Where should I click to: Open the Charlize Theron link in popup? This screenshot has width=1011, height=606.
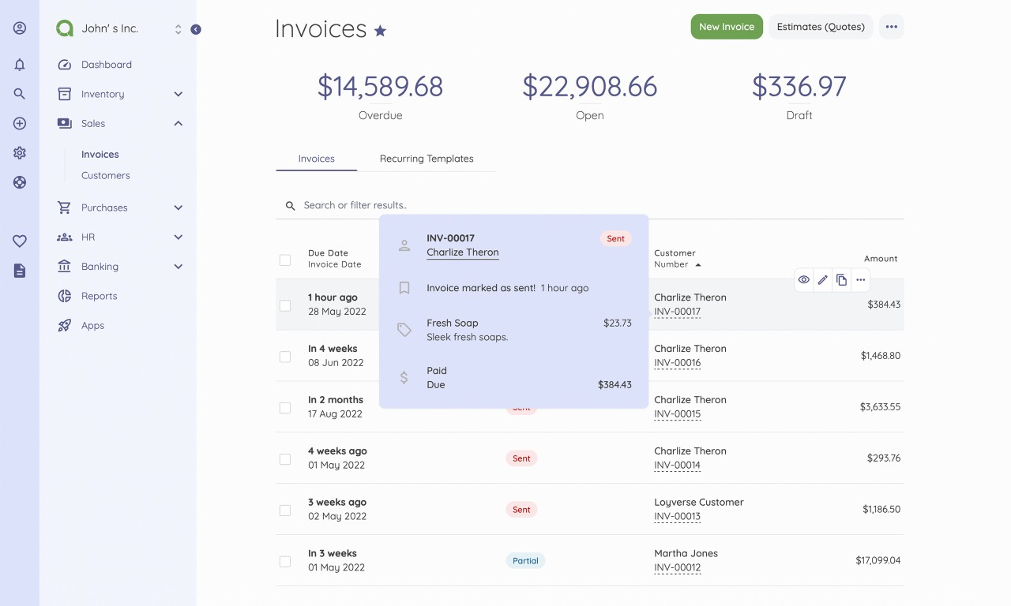[x=462, y=252]
